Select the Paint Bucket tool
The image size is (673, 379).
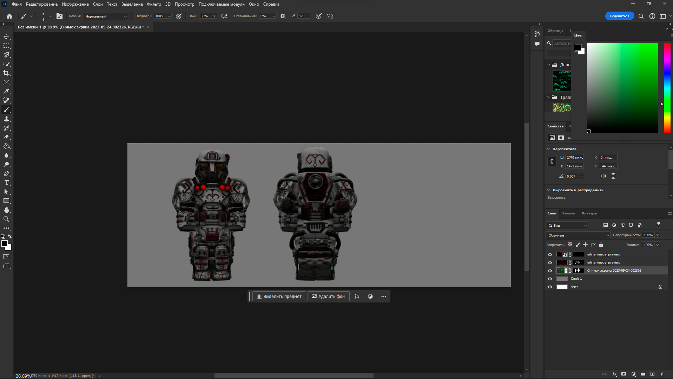click(6, 146)
